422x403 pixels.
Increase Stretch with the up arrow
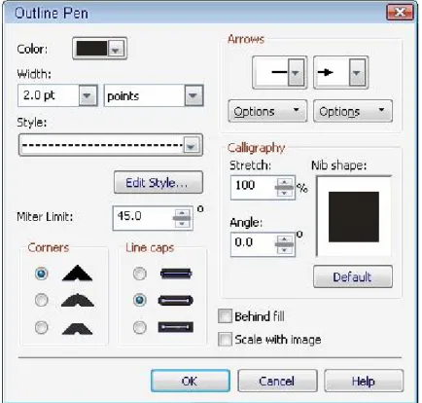(x=284, y=183)
